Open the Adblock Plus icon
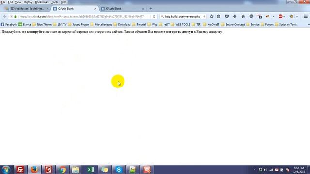The image size is (310, 174). [280, 16]
